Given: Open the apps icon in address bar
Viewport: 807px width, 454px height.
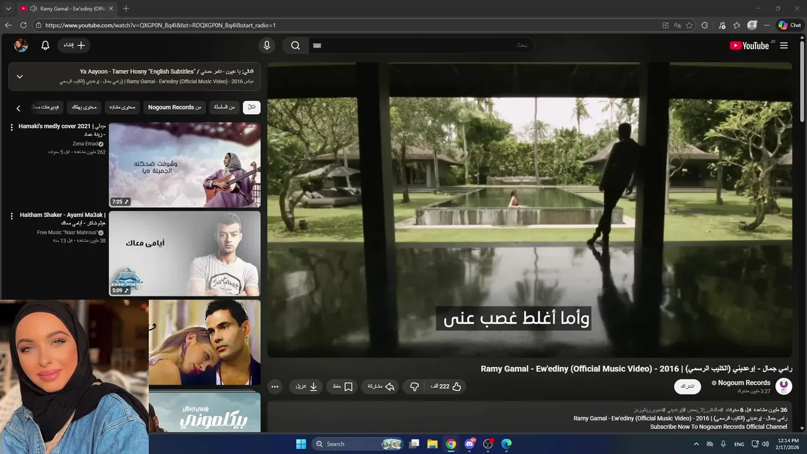Looking at the screenshot, I should [x=666, y=25].
